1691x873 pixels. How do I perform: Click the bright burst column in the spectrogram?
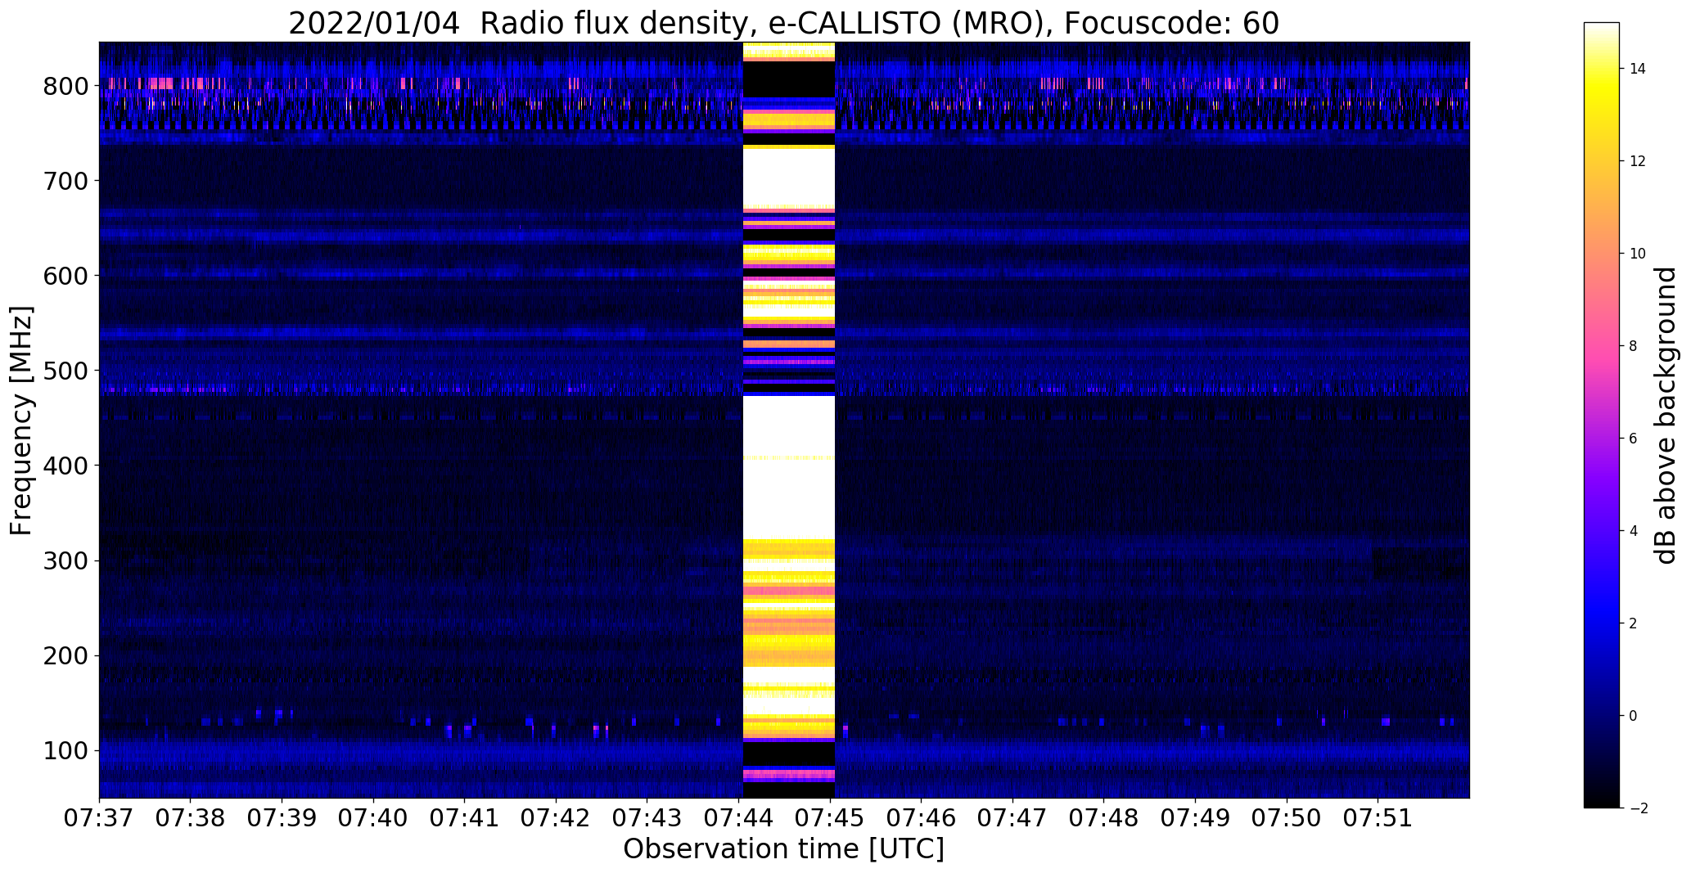[788, 420]
